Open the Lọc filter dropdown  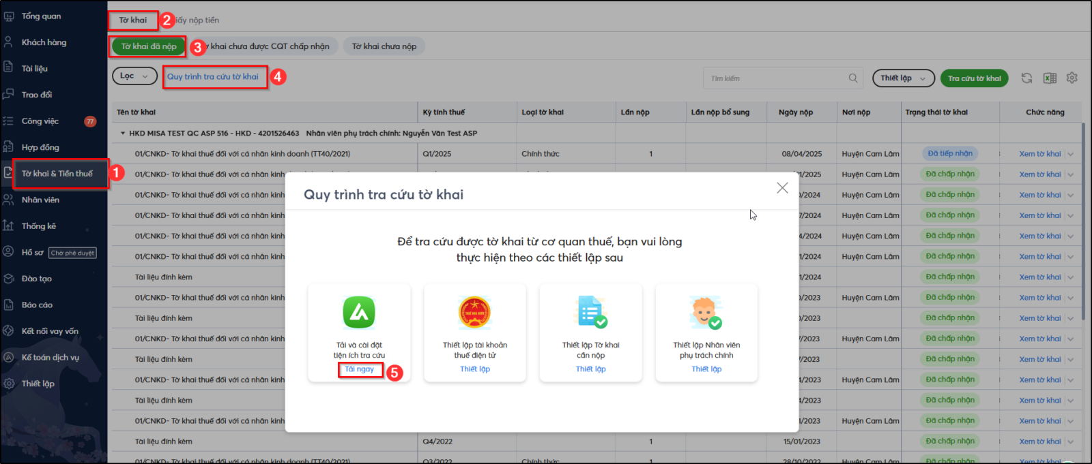(134, 76)
